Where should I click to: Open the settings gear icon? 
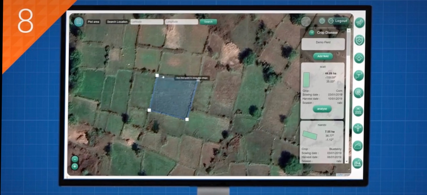pyautogui.click(x=322, y=21)
